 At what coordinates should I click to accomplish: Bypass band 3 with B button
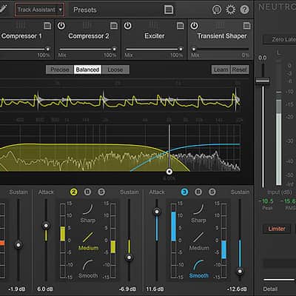pos(198,192)
